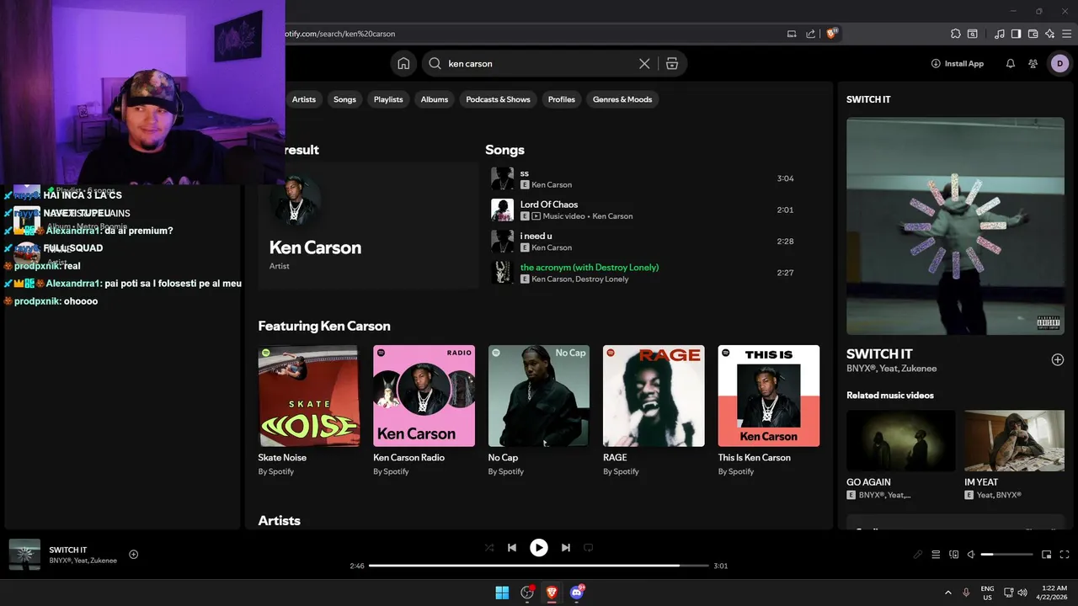Filter results by Podcasts & Shows

pos(498,99)
